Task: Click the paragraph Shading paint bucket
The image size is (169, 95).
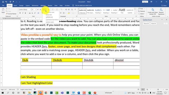Action: coord(69,13)
